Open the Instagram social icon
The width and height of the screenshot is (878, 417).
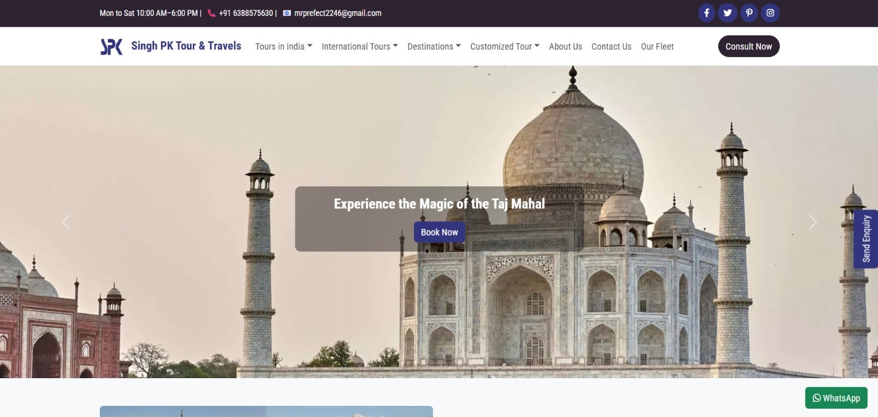click(x=770, y=13)
